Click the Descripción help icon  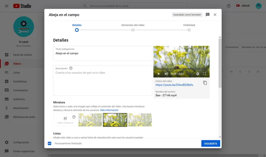click(x=71, y=68)
